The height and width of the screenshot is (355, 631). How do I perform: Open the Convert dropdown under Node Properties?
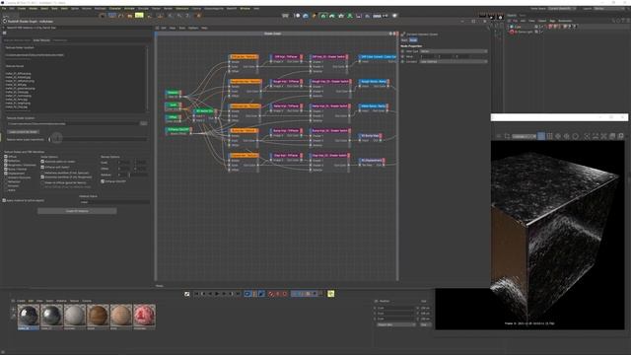click(454, 61)
